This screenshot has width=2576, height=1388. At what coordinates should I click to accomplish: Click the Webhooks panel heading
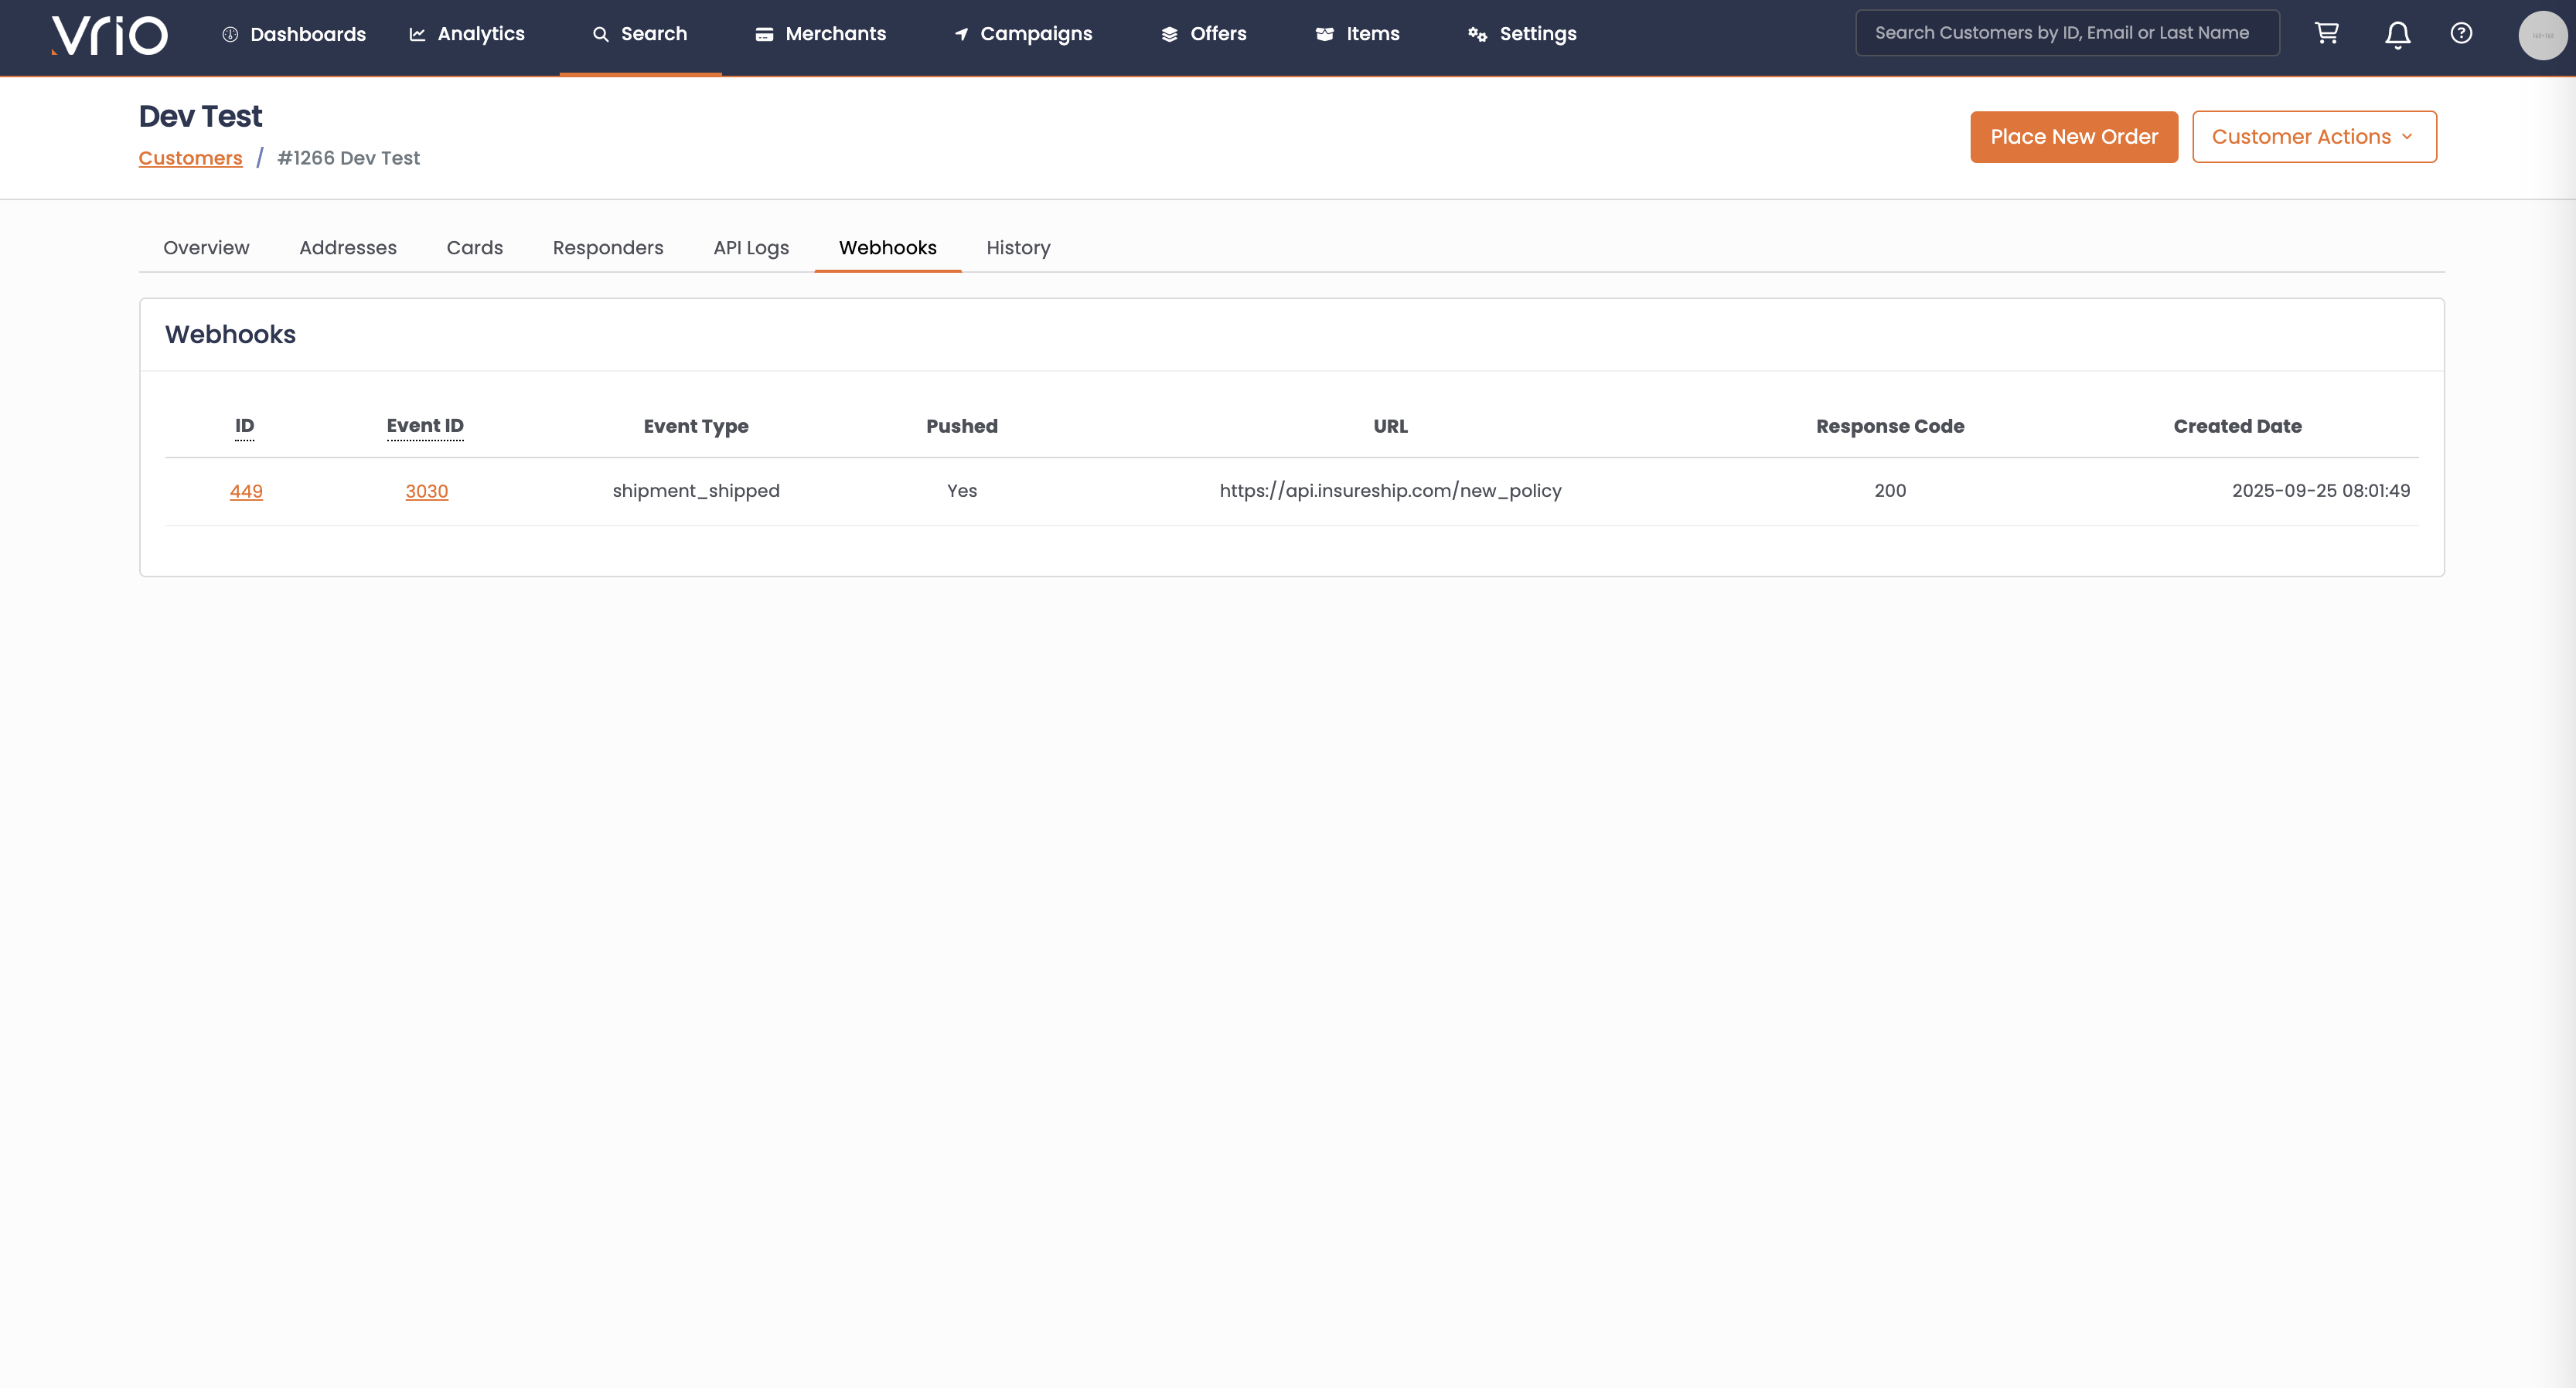(230, 335)
